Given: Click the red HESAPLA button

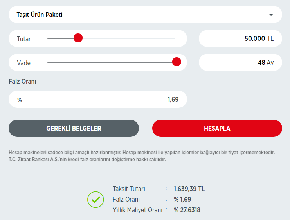Looking at the screenshot, I should coord(217,128).
